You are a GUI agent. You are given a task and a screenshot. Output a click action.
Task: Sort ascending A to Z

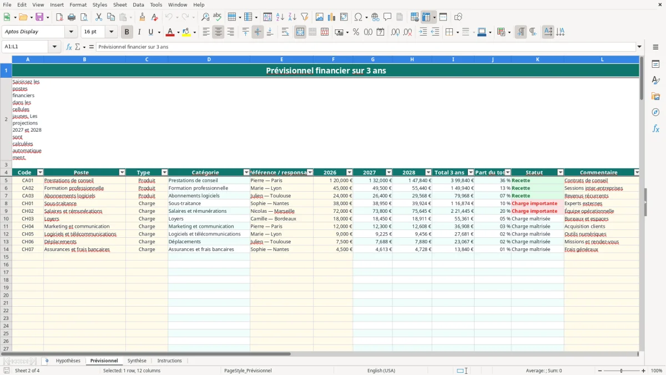tap(280, 17)
